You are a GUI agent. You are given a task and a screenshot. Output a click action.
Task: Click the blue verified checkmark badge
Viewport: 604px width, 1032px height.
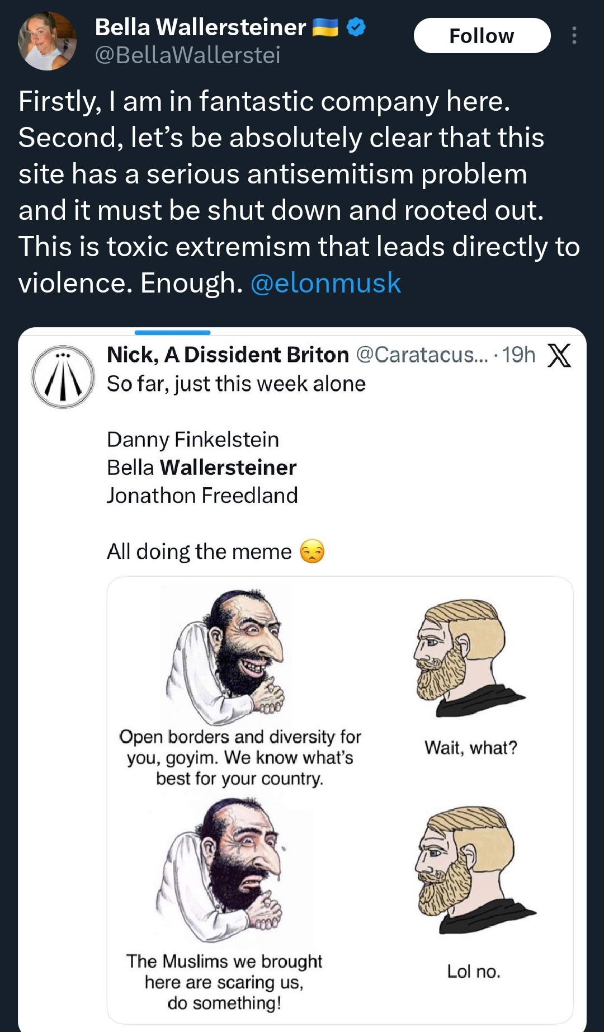click(x=356, y=27)
